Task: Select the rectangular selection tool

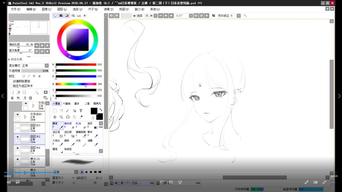Action: [55, 110]
